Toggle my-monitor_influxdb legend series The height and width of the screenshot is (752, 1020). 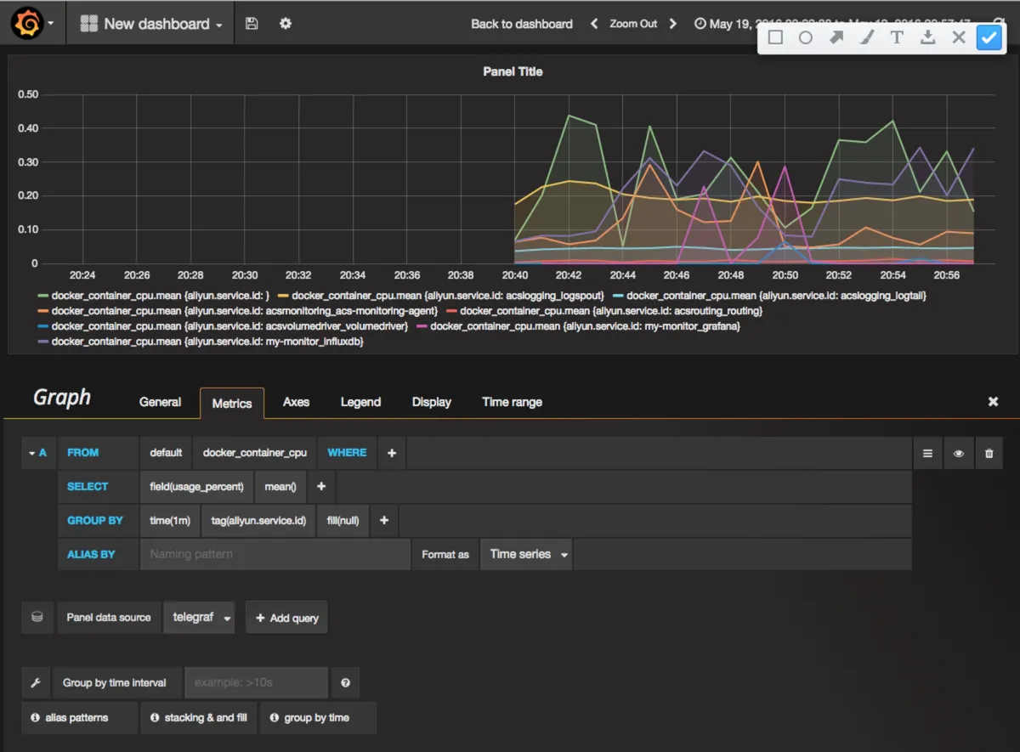[x=201, y=342]
